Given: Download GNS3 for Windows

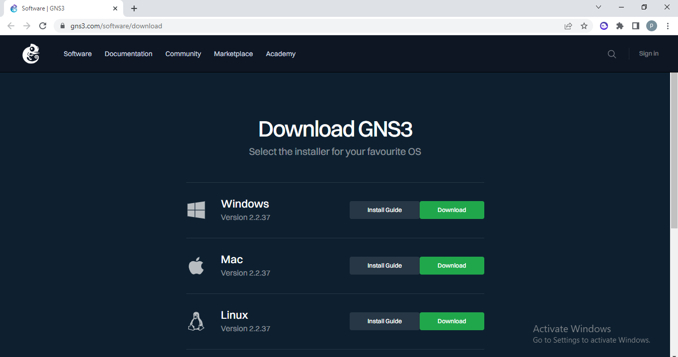Looking at the screenshot, I should [452, 210].
